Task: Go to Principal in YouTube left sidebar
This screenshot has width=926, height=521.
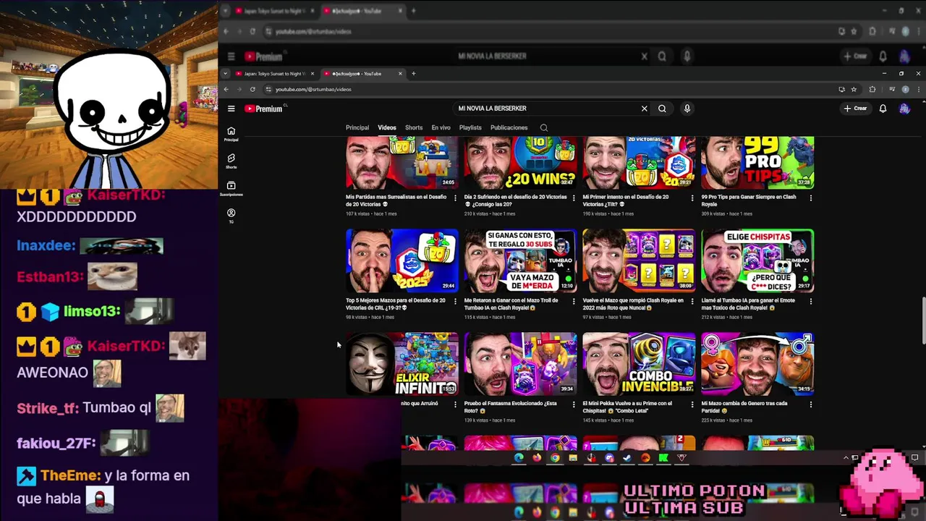Action: (x=231, y=134)
